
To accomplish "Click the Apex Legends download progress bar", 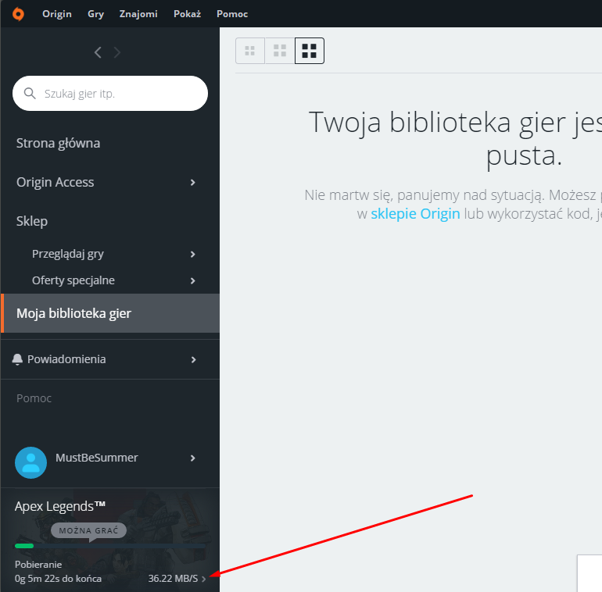I will pos(110,546).
